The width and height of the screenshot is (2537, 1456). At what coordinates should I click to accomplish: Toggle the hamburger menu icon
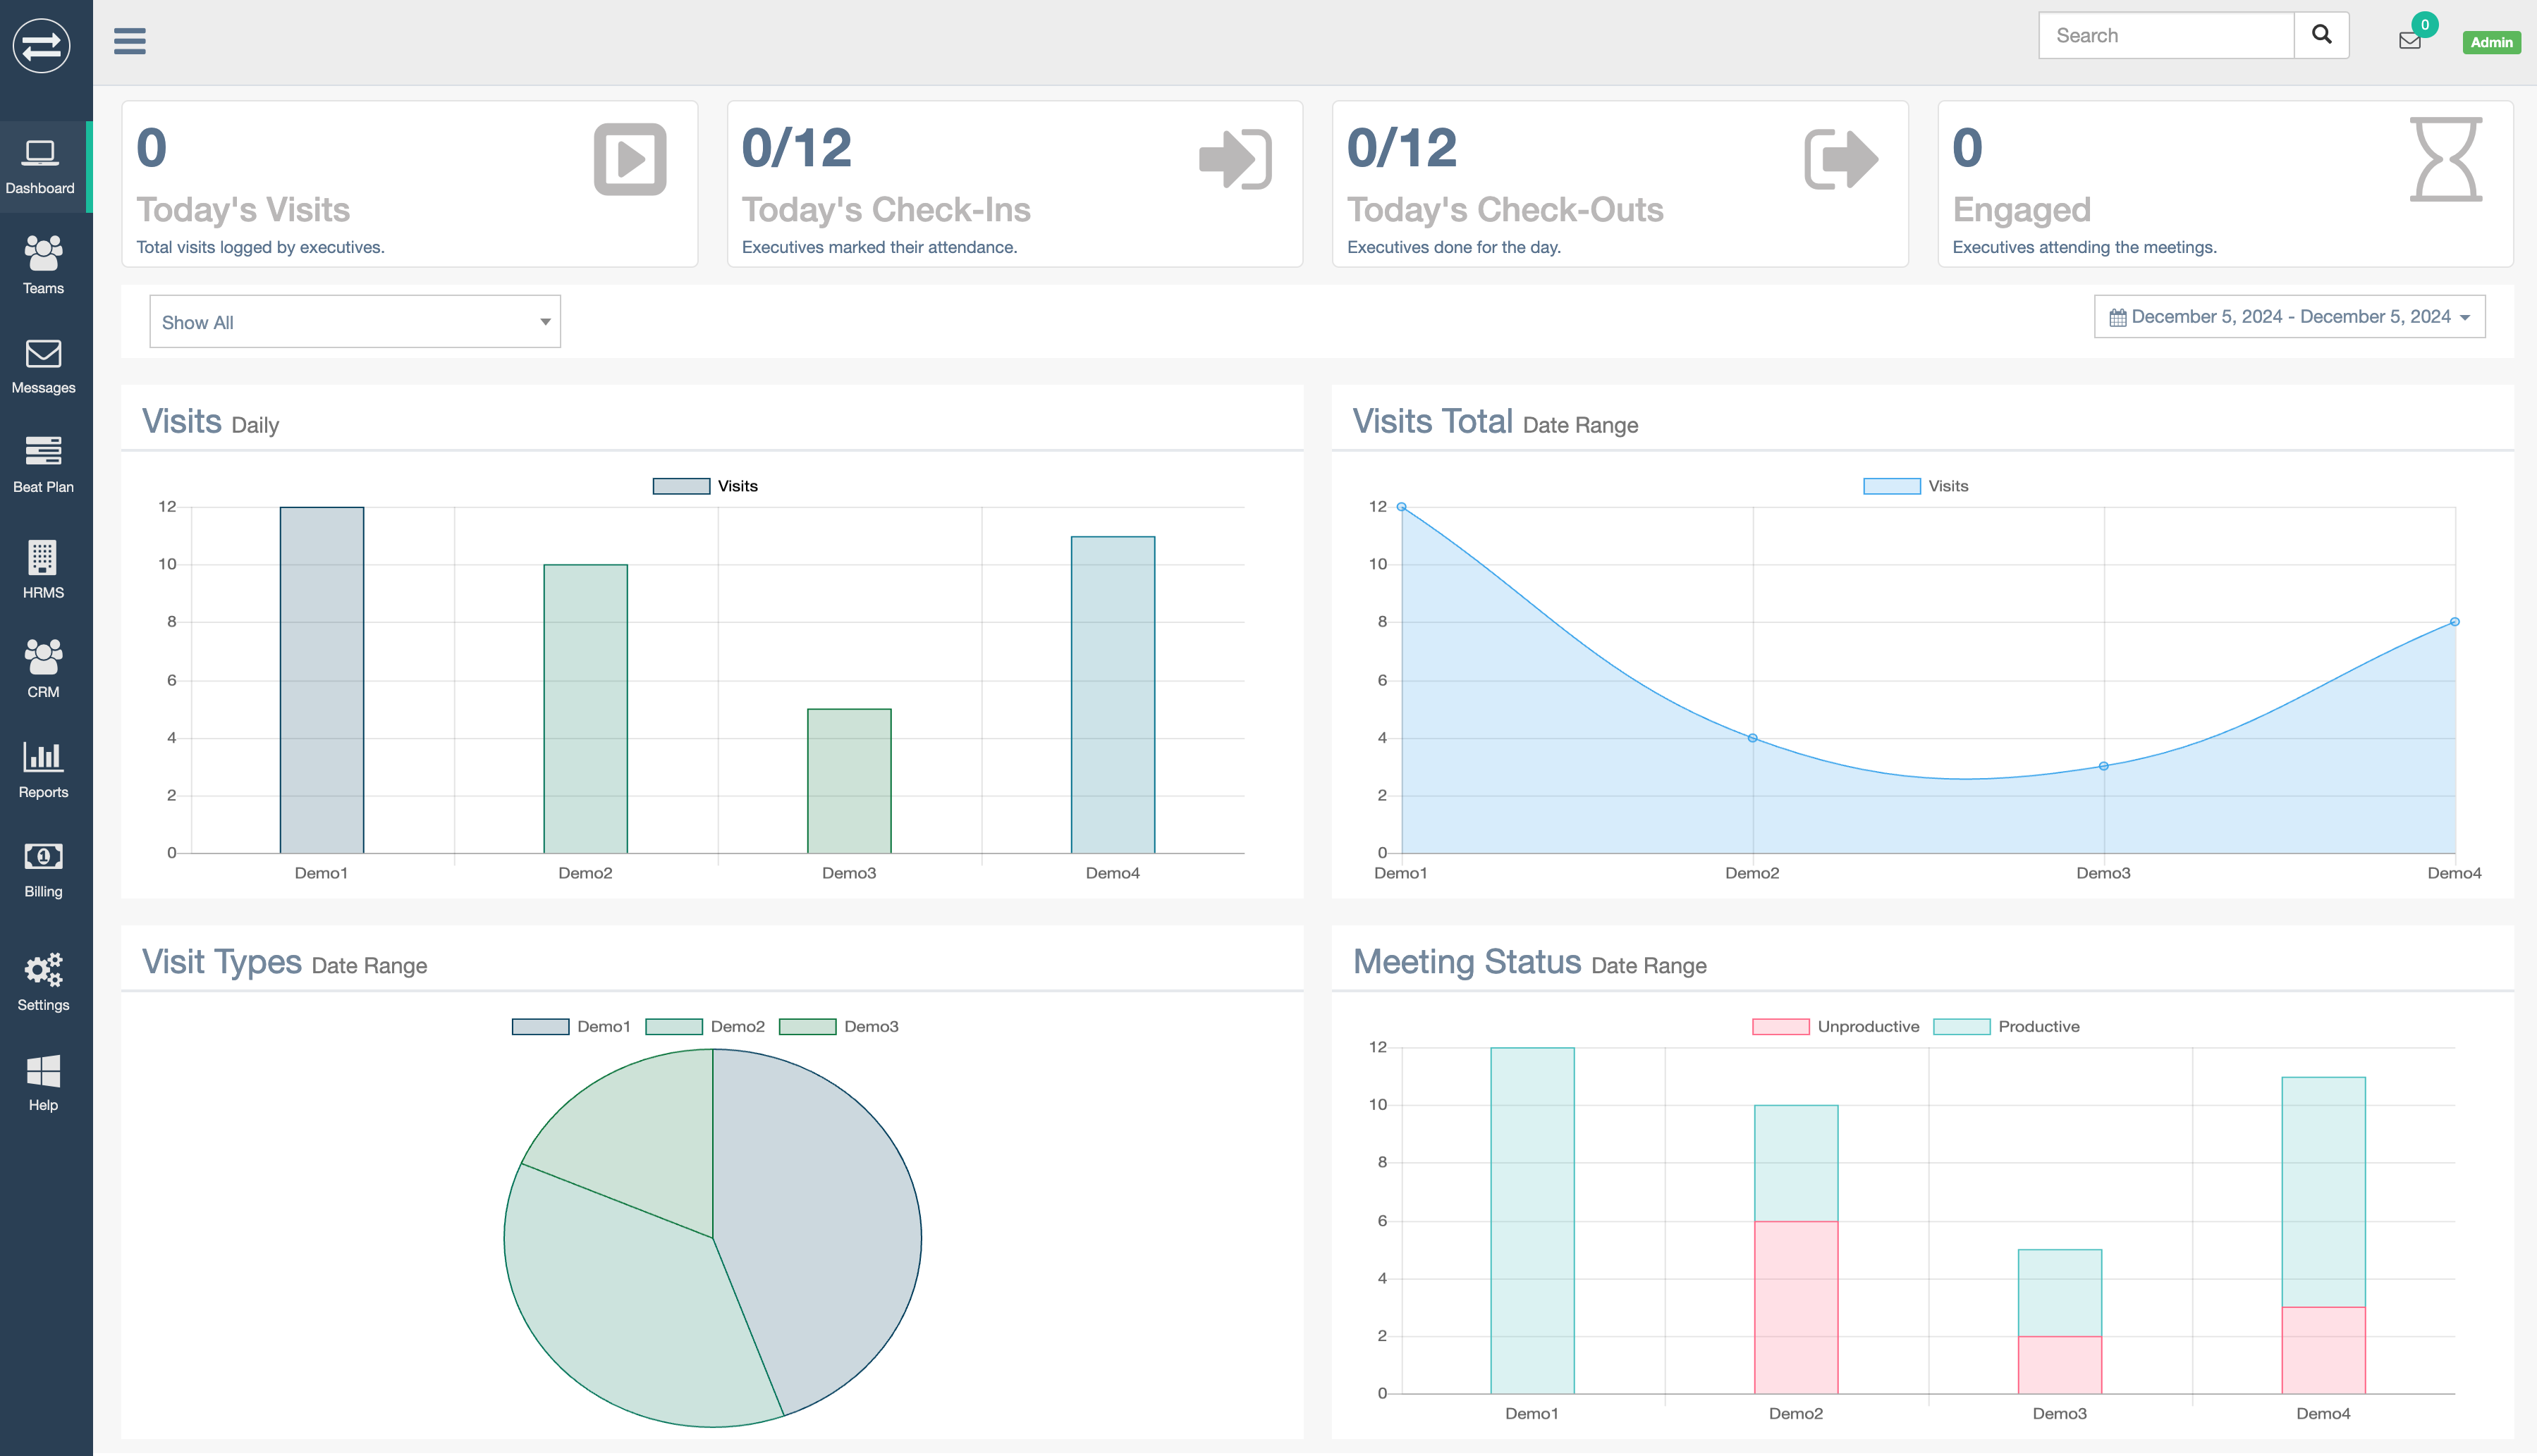click(129, 41)
